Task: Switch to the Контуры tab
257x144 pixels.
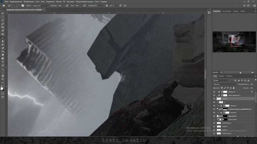Action: (x=229, y=76)
